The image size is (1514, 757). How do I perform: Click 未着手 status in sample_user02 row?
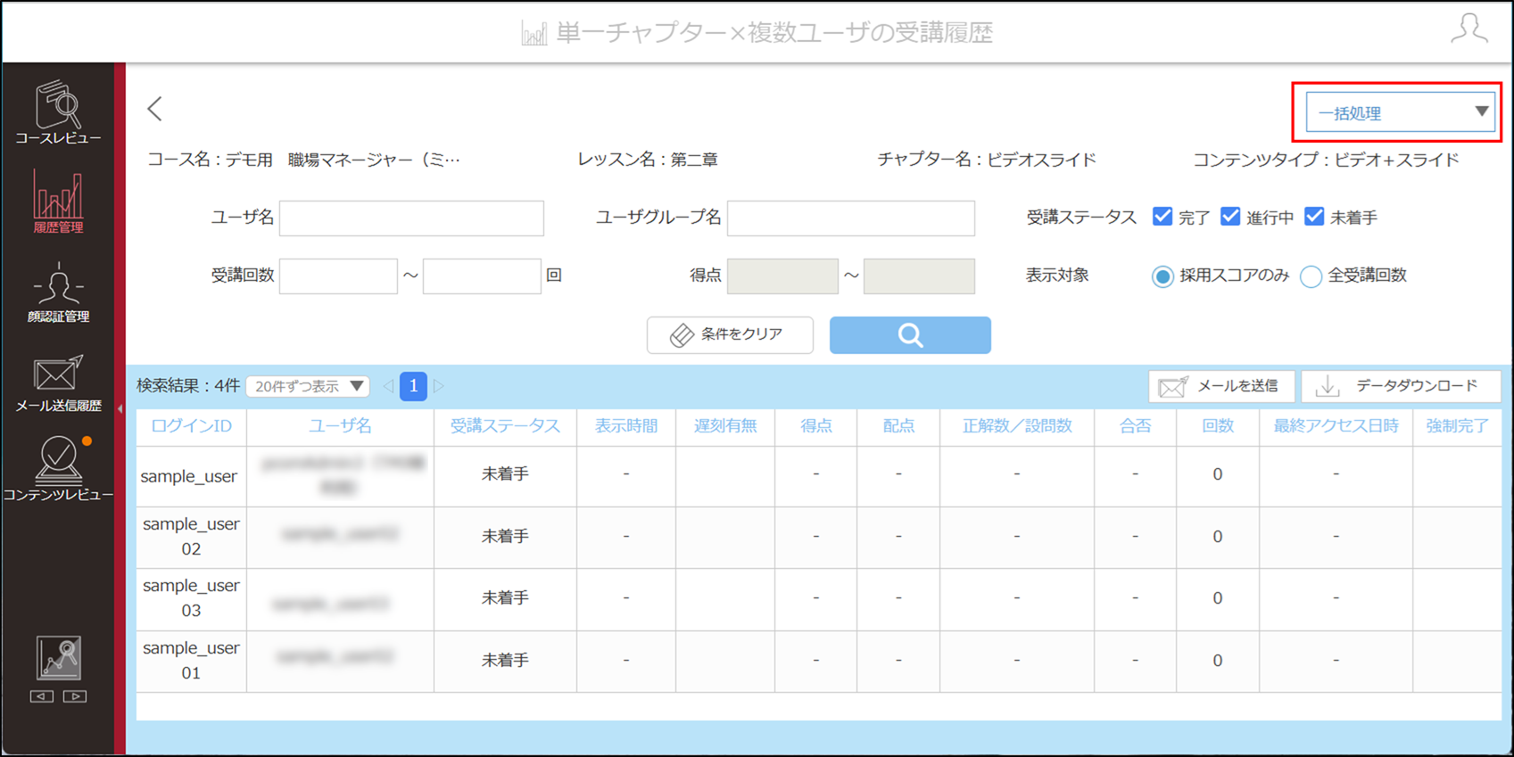[x=505, y=537]
